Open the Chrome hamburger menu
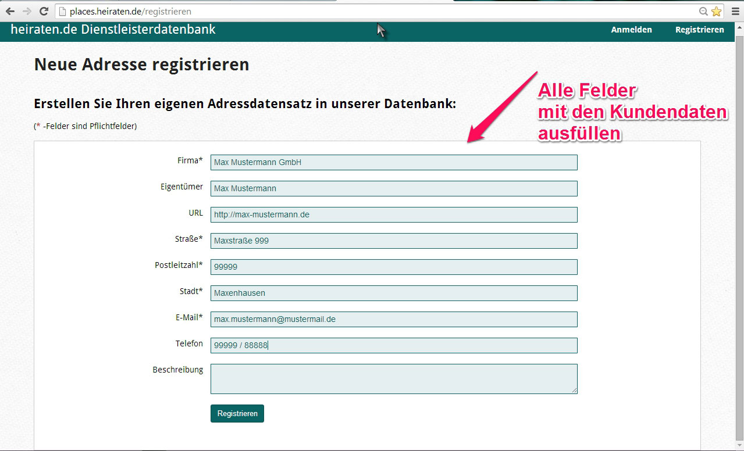Viewport: 744px width, 451px height. (x=735, y=12)
